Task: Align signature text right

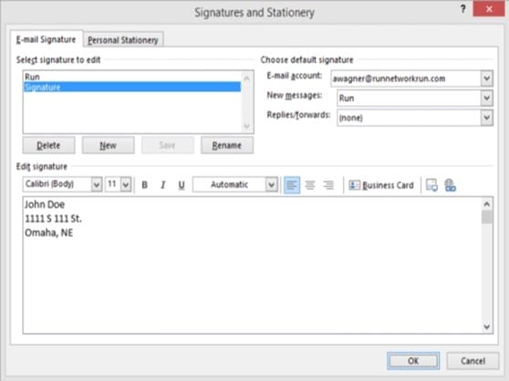Action: coord(328,185)
